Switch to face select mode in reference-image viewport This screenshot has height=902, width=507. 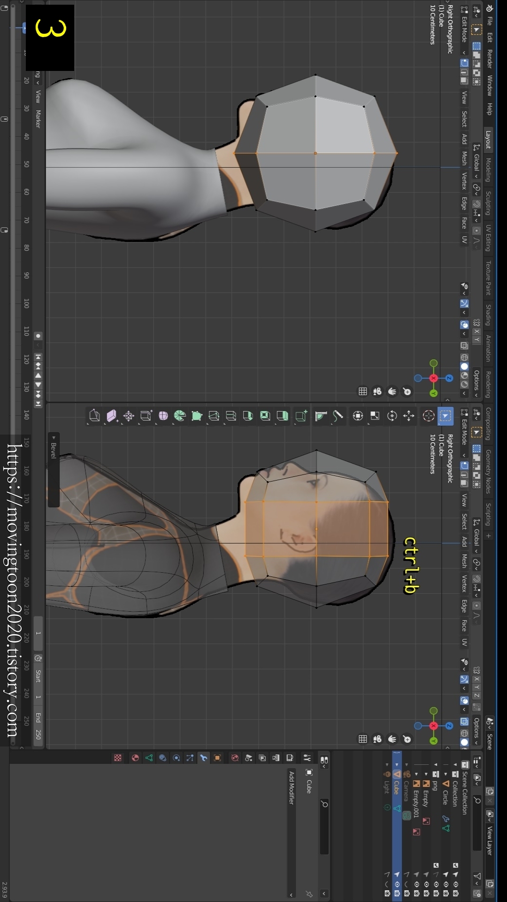(464, 482)
